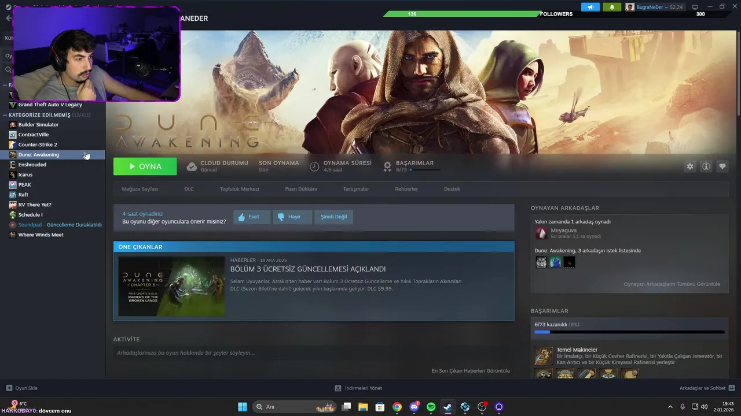Open the Temel Makineler achievement icon

point(544,356)
